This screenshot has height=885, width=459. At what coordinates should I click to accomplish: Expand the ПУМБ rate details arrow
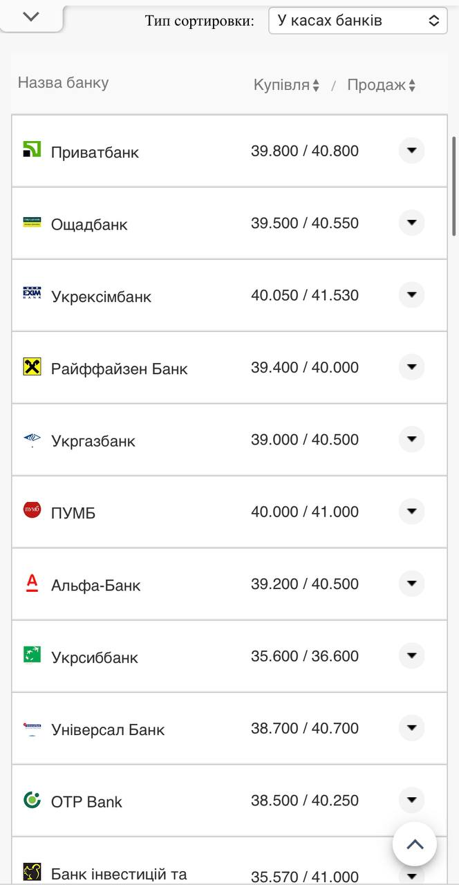click(x=411, y=512)
